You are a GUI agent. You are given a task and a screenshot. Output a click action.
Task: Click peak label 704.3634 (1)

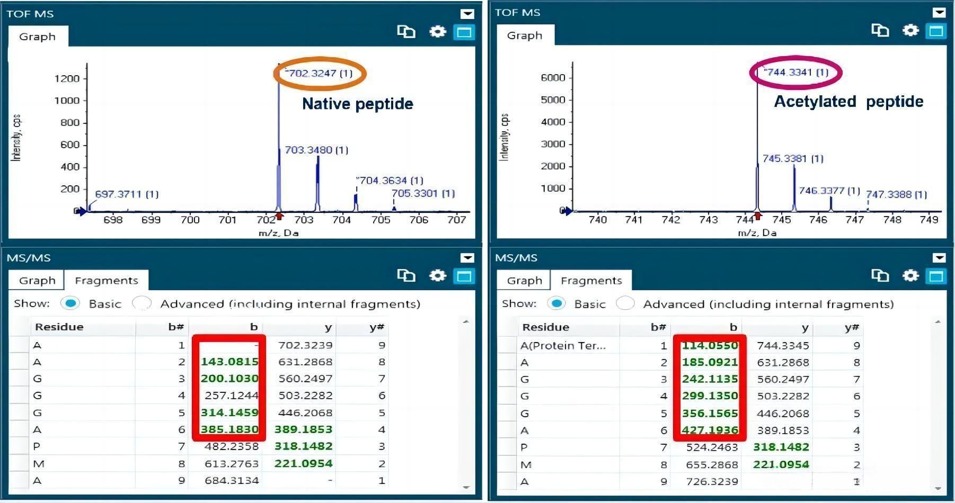(x=390, y=181)
